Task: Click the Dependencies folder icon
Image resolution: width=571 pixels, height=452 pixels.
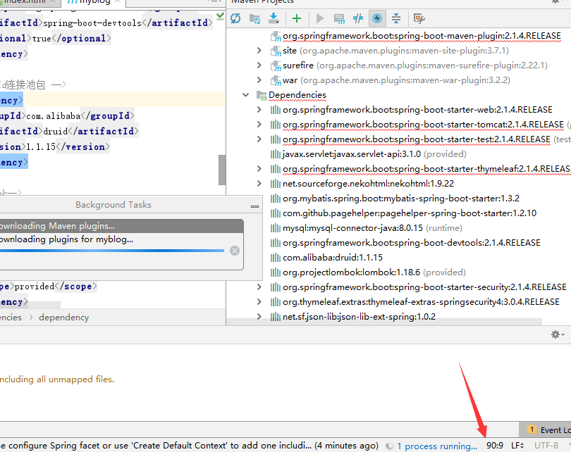Action: [262, 95]
